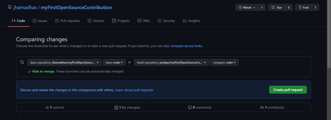The width and height of the screenshot is (331, 120).
Task: Jump to the 1 commit section
Action: pyautogui.click(x=55, y=107)
